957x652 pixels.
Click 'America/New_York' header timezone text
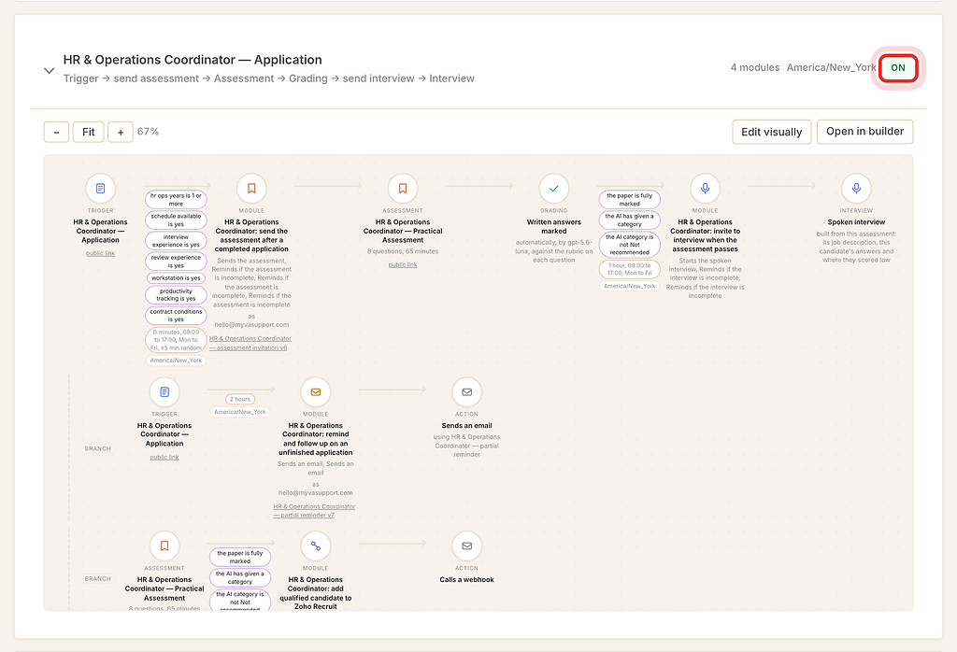(831, 67)
